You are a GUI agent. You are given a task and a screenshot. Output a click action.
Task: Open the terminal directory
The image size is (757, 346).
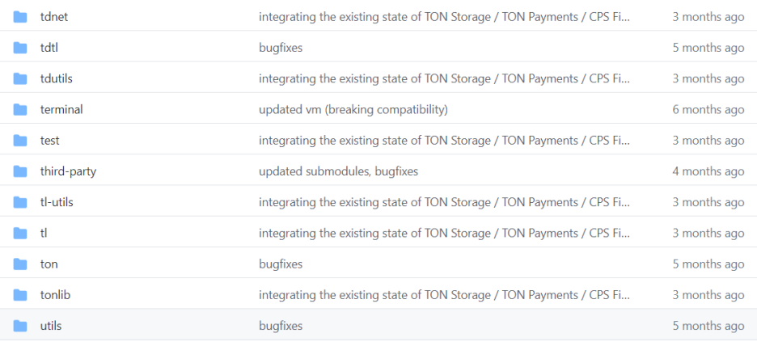click(x=61, y=110)
